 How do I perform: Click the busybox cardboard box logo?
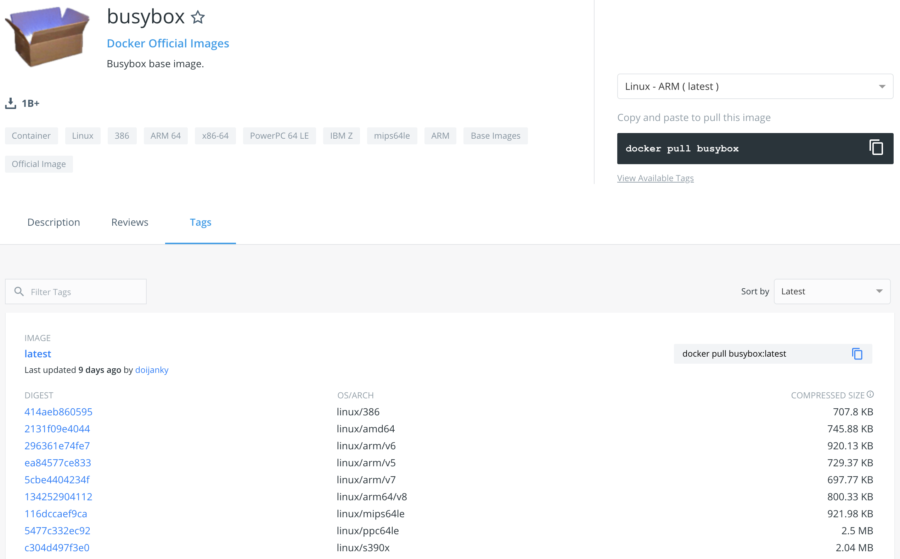tap(47, 36)
